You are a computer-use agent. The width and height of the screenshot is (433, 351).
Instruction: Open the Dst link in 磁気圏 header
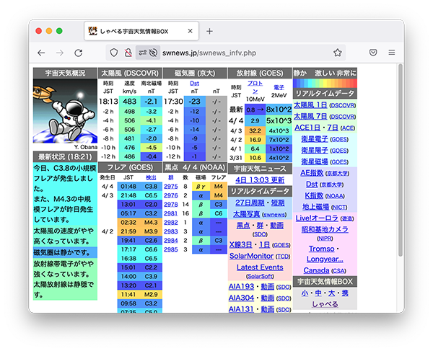coord(194,83)
